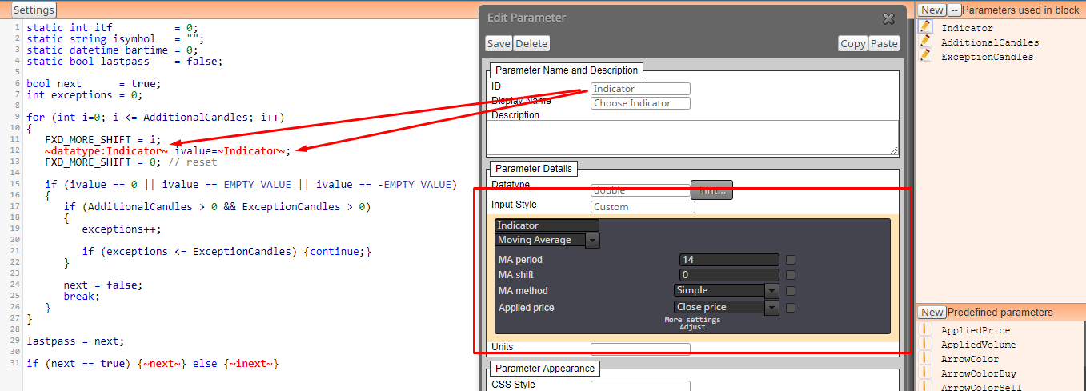Click New in Parameters used in block

point(932,10)
